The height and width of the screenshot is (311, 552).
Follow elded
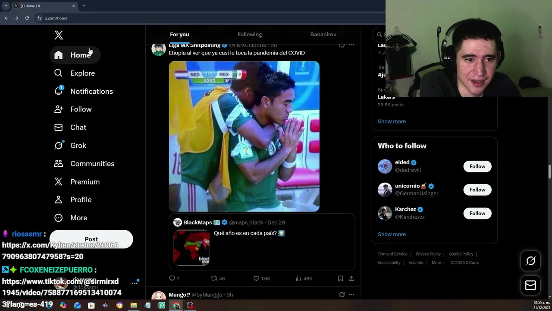477,166
